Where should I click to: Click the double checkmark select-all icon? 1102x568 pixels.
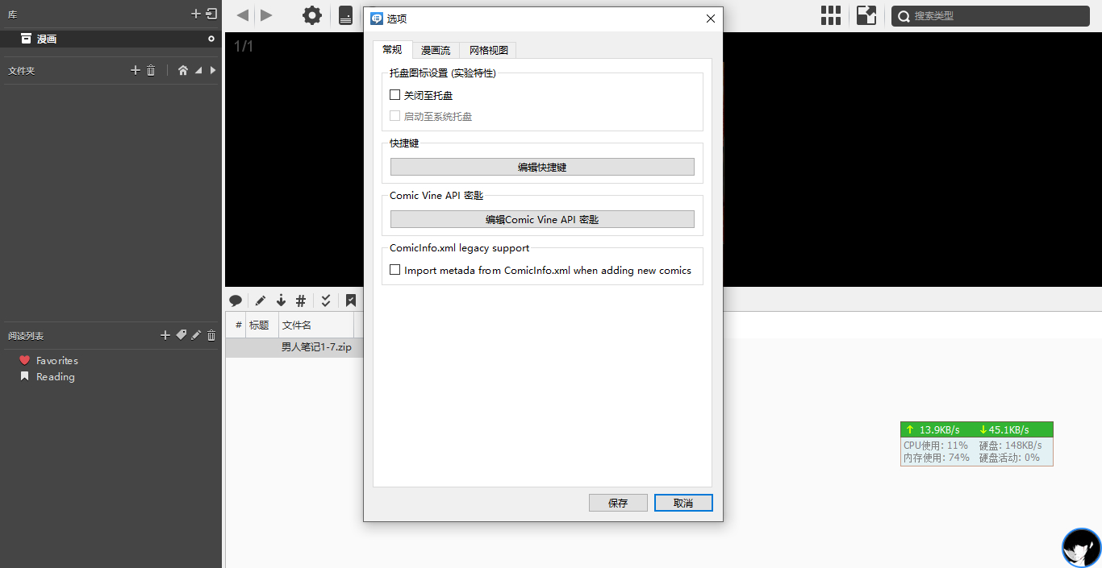pos(326,301)
